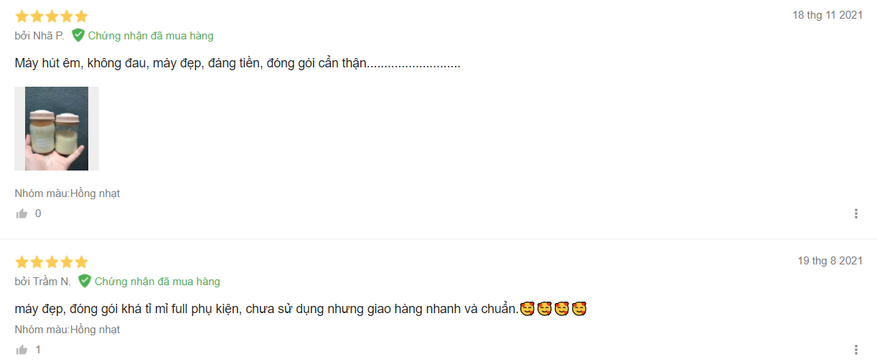Click 'Nhóm màu:Hồng nhạt' under first review
The height and width of the screenshot is (364, 877).
pos(67,193)
